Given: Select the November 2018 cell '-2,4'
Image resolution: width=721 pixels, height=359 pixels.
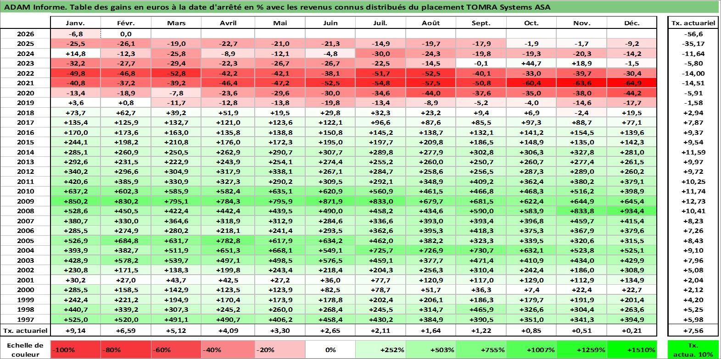Looking at the screenshot, I should pyautogui.click(x=581, y=113).
